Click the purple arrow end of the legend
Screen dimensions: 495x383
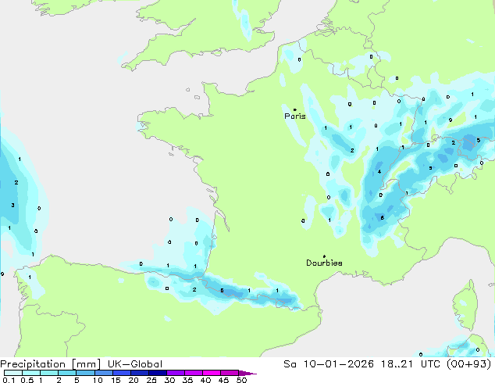247,373
